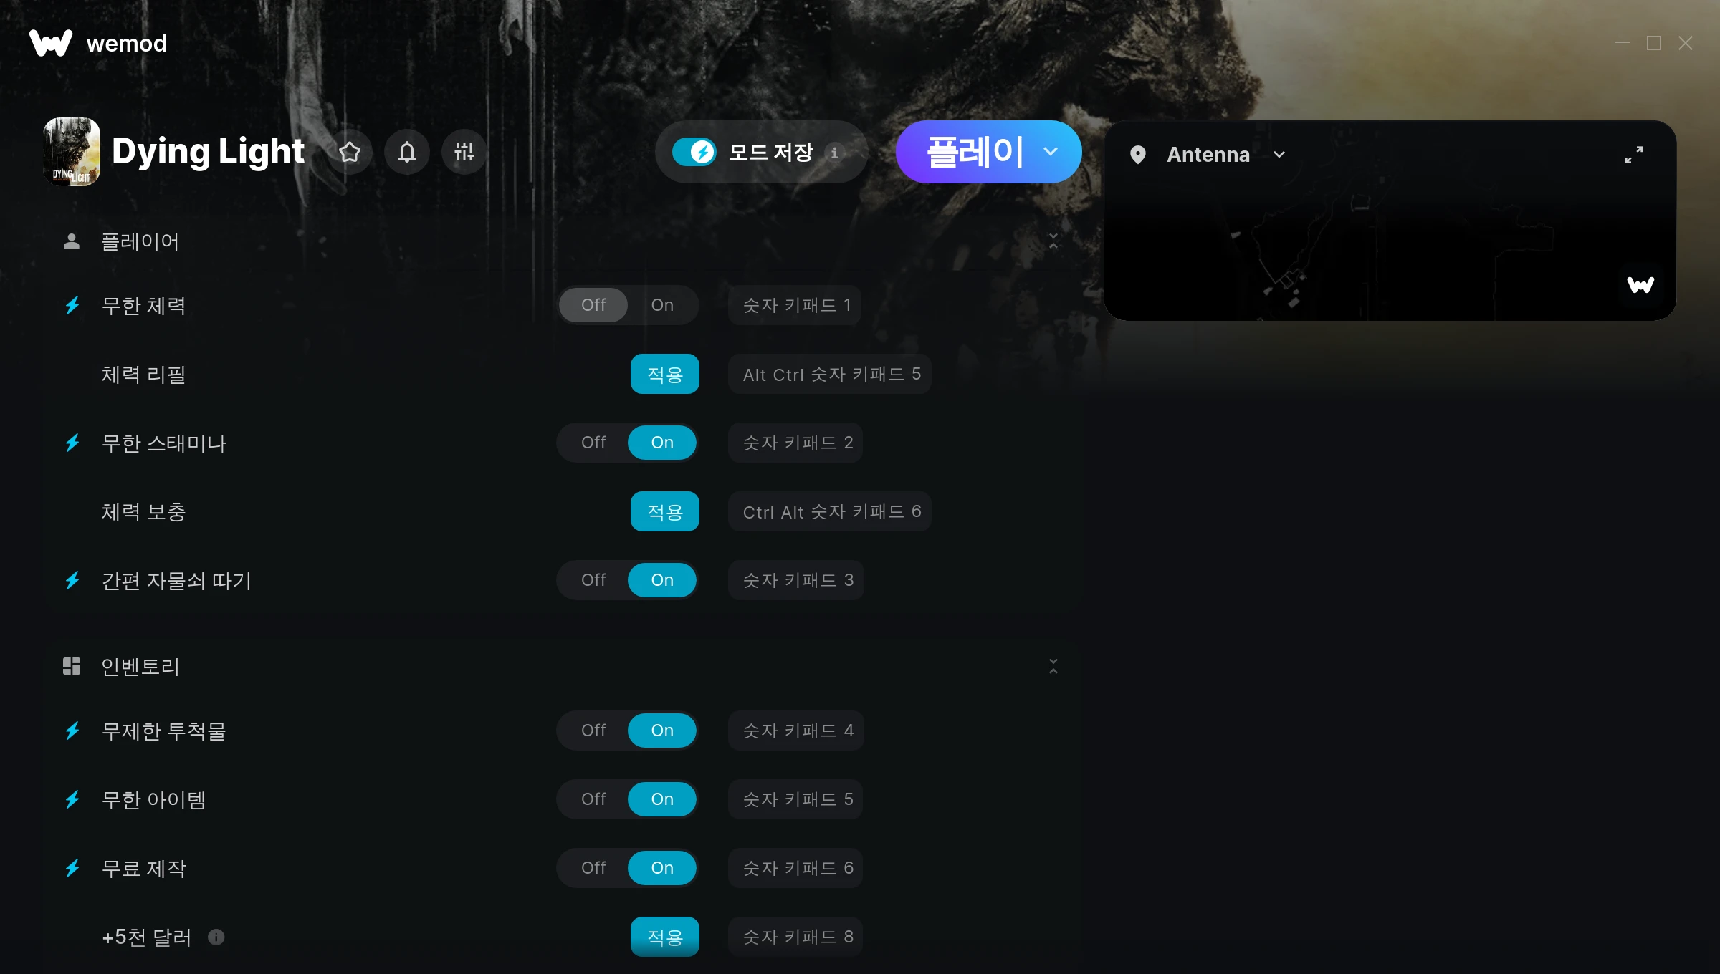
Task: Turn on 무한 체력 toggle
Action: coord(662,305)
